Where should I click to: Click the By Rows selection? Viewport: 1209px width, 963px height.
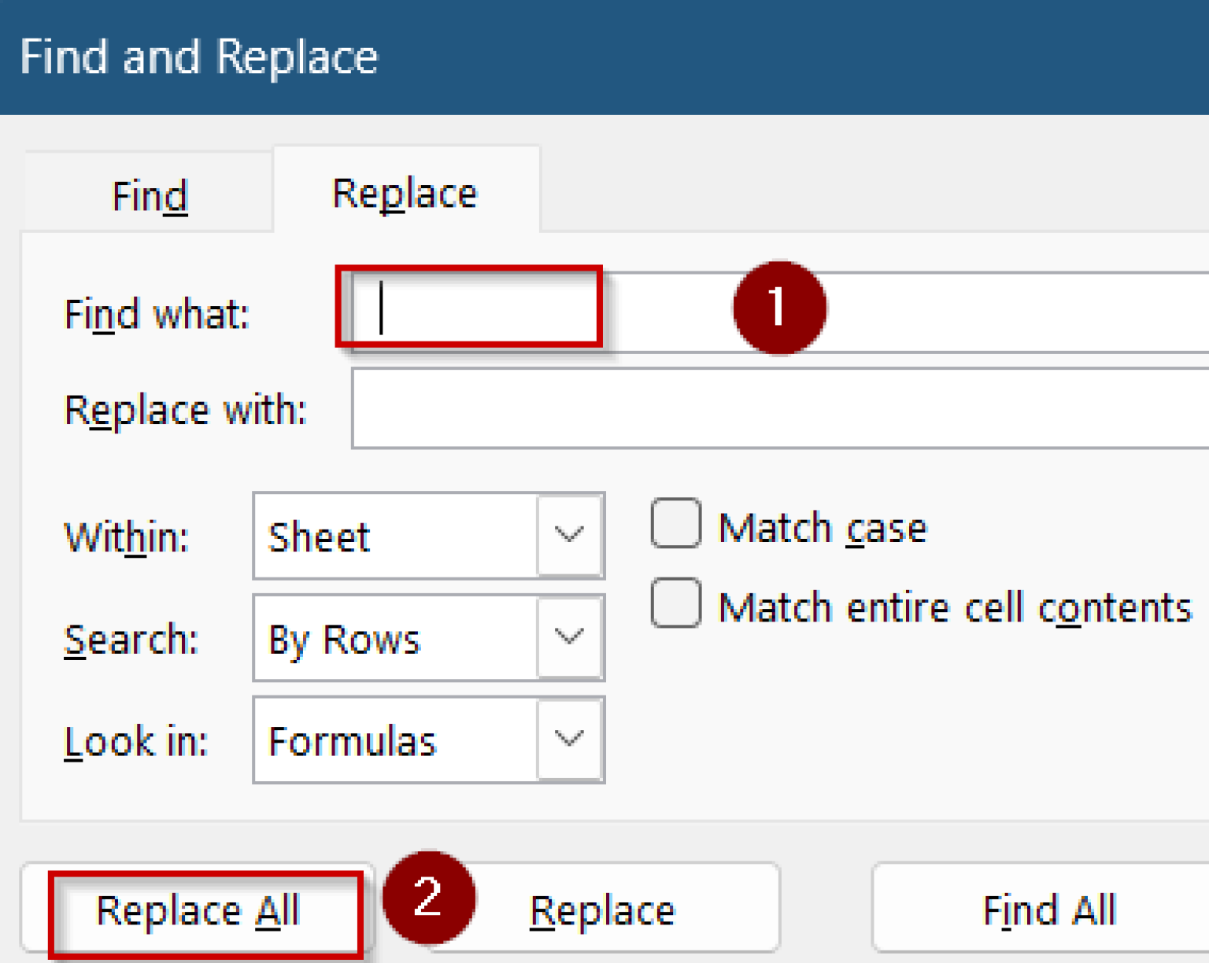[344, 637]
